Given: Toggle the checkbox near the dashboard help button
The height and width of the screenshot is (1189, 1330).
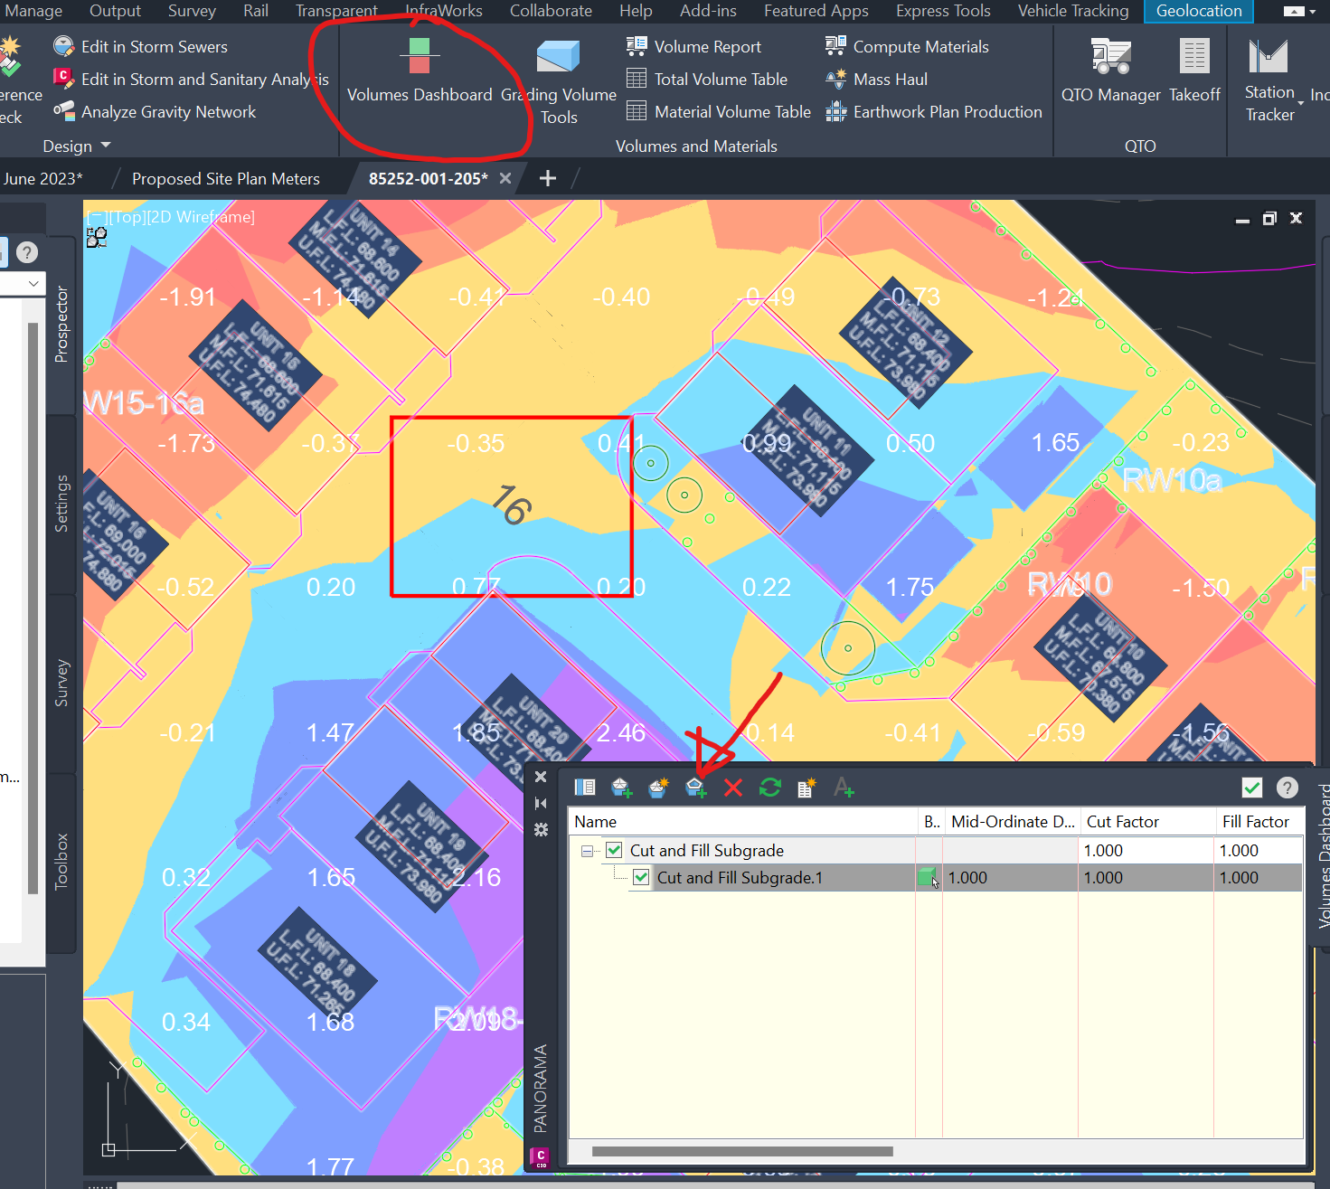Looking at the screenshot, I should (1251, 788).
